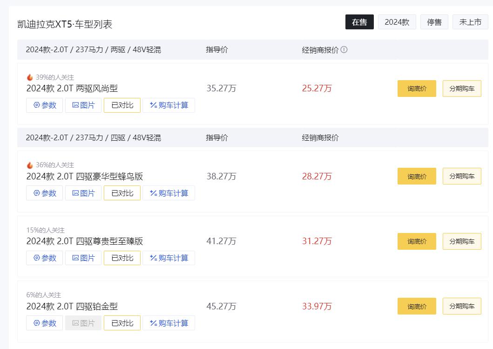Open 2024款 2.0T 四驱尊贵型至臻版 link

[85, 241]
